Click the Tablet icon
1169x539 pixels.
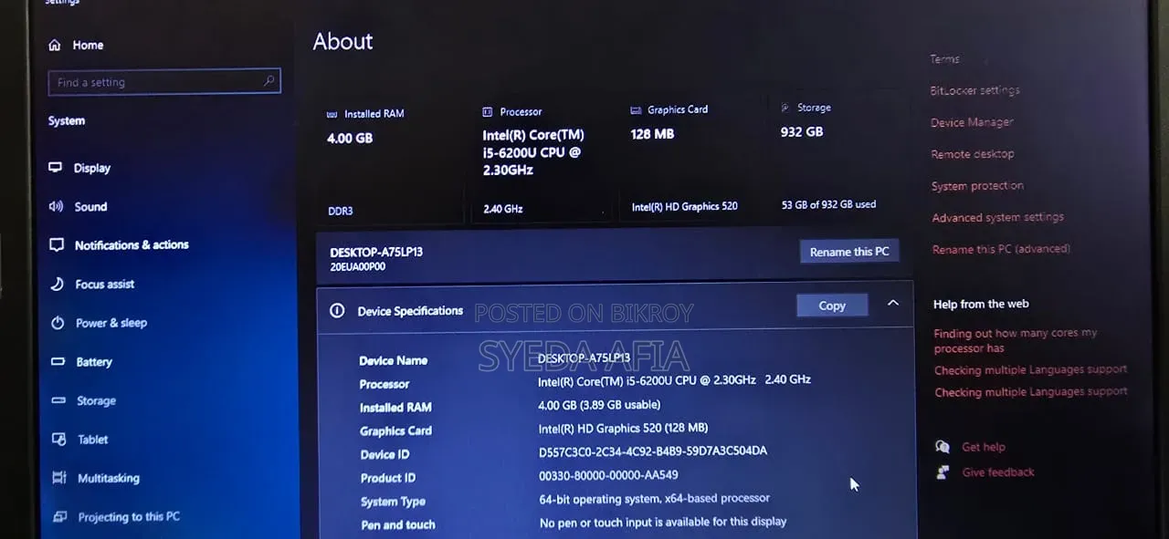click(59, 440)
